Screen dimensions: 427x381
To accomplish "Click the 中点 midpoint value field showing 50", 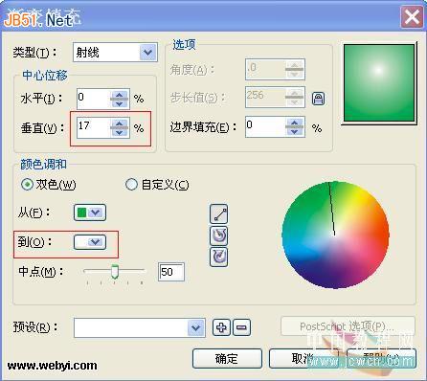I will pos(171,272).
